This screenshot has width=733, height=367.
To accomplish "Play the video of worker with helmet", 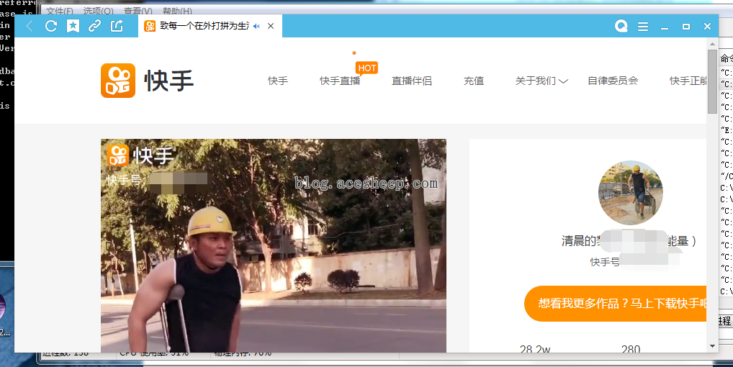I will (274, 245).
